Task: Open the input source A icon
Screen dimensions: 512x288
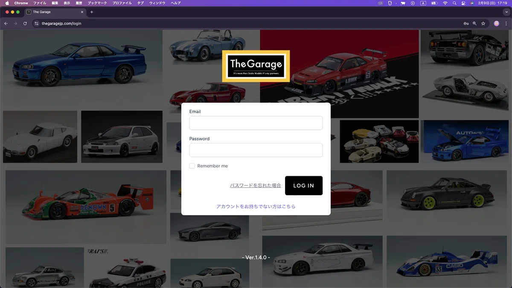Action: [x=423, y=3]
